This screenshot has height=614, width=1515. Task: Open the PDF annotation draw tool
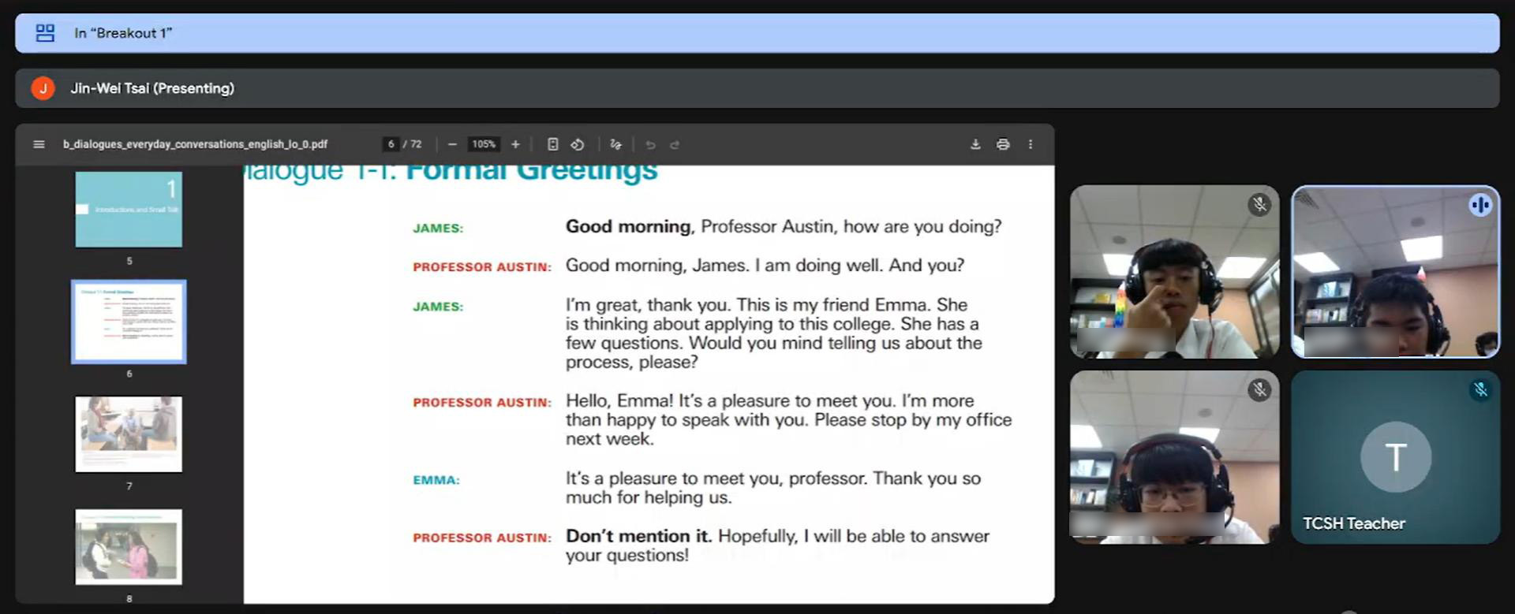coord(615,144)
